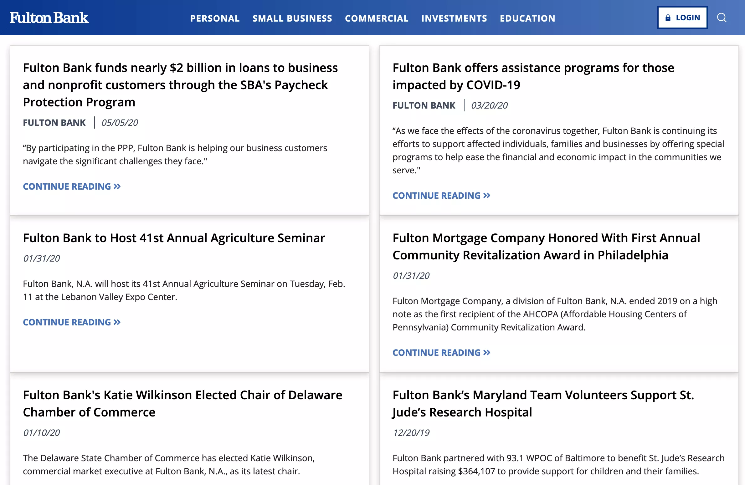Viewport: 745px width, 485px height.
Task: Select the Commercial navigation item
Action: pos(377,18)
